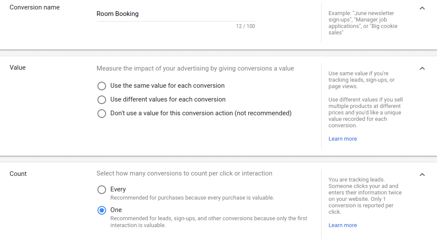The image size is (437, 240).
Task: Click 'Measure the impact of your advertising' description
Action: coord(195,68)
